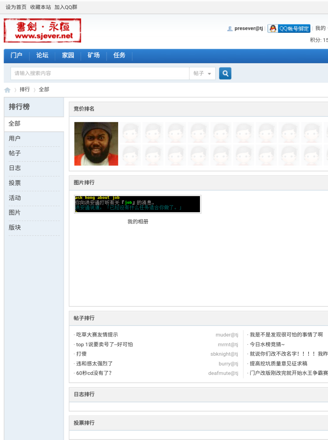
Task: Open the 我的相册 album link
Action: click(138, 222)
